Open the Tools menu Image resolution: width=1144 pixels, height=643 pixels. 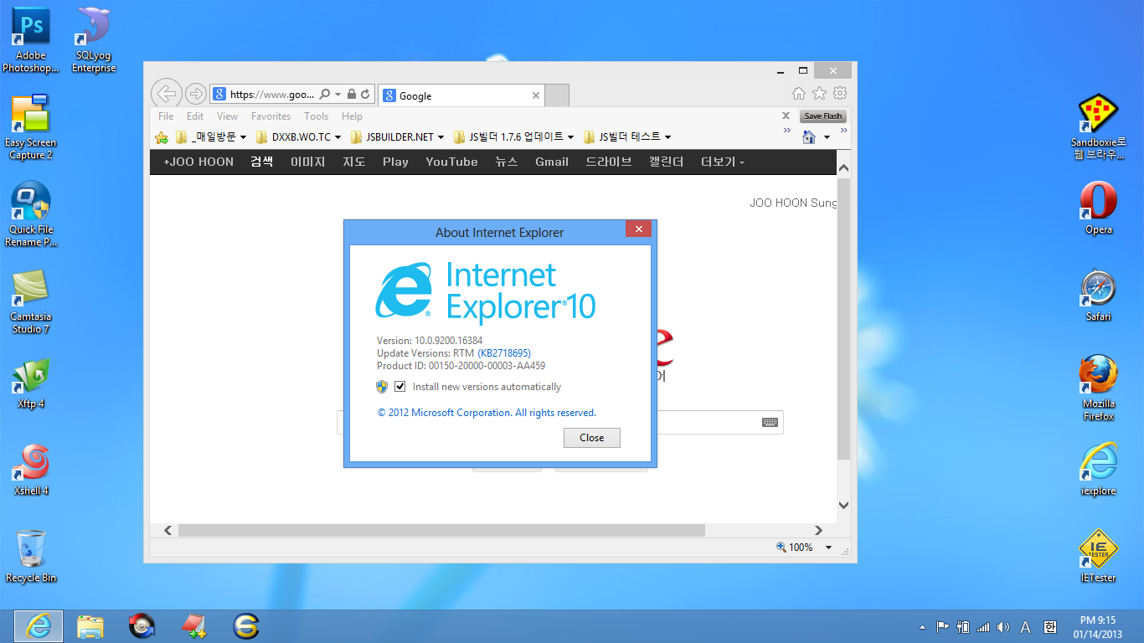point(316,116)
